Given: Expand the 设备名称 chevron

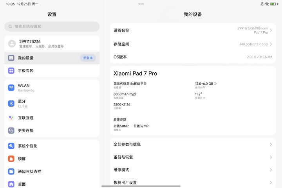Looking at the screenshot, I should point(271,30).
